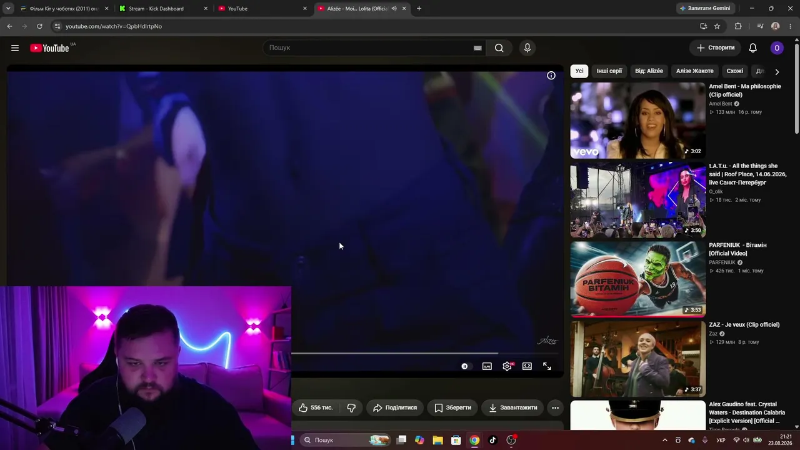This screenshot has width=800, height=450.
Task: Open Chrome's three-dot menu
Action: click(x=791, y=26)
